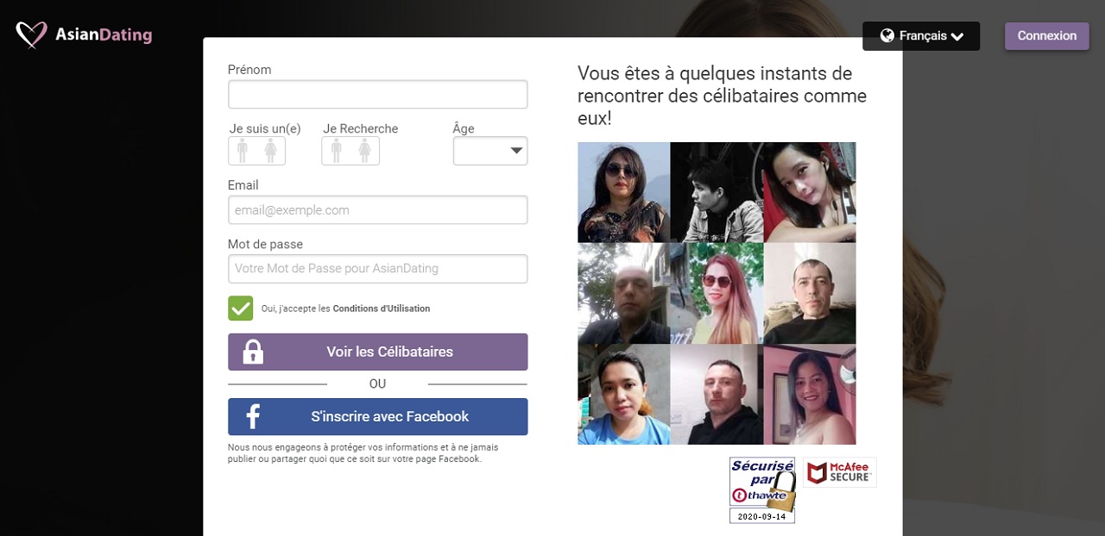Expand the Français language selector
Image resolution: width=1105 pixels, height=536 pixels.
[921, 36]
